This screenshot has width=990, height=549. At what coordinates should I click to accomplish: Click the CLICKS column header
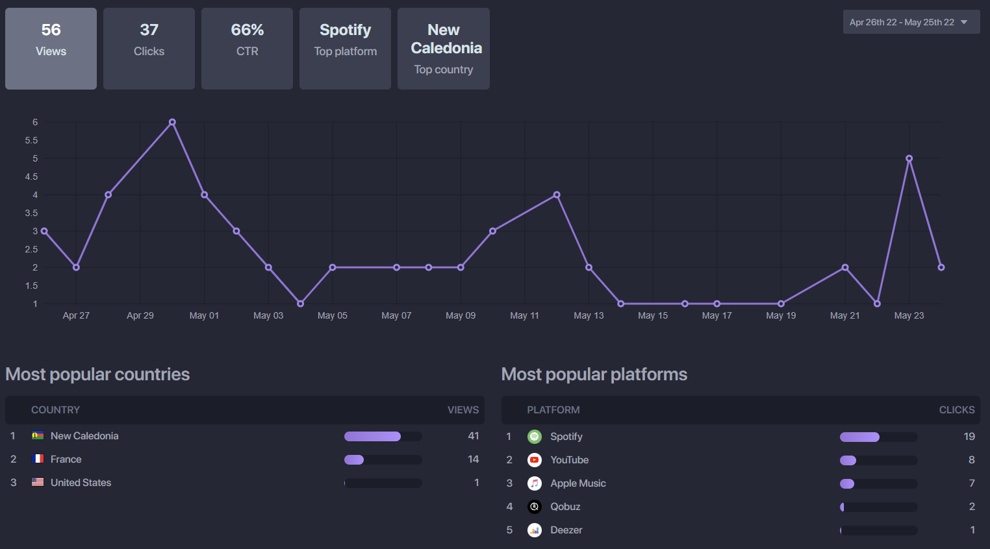(x=957, y=410)
